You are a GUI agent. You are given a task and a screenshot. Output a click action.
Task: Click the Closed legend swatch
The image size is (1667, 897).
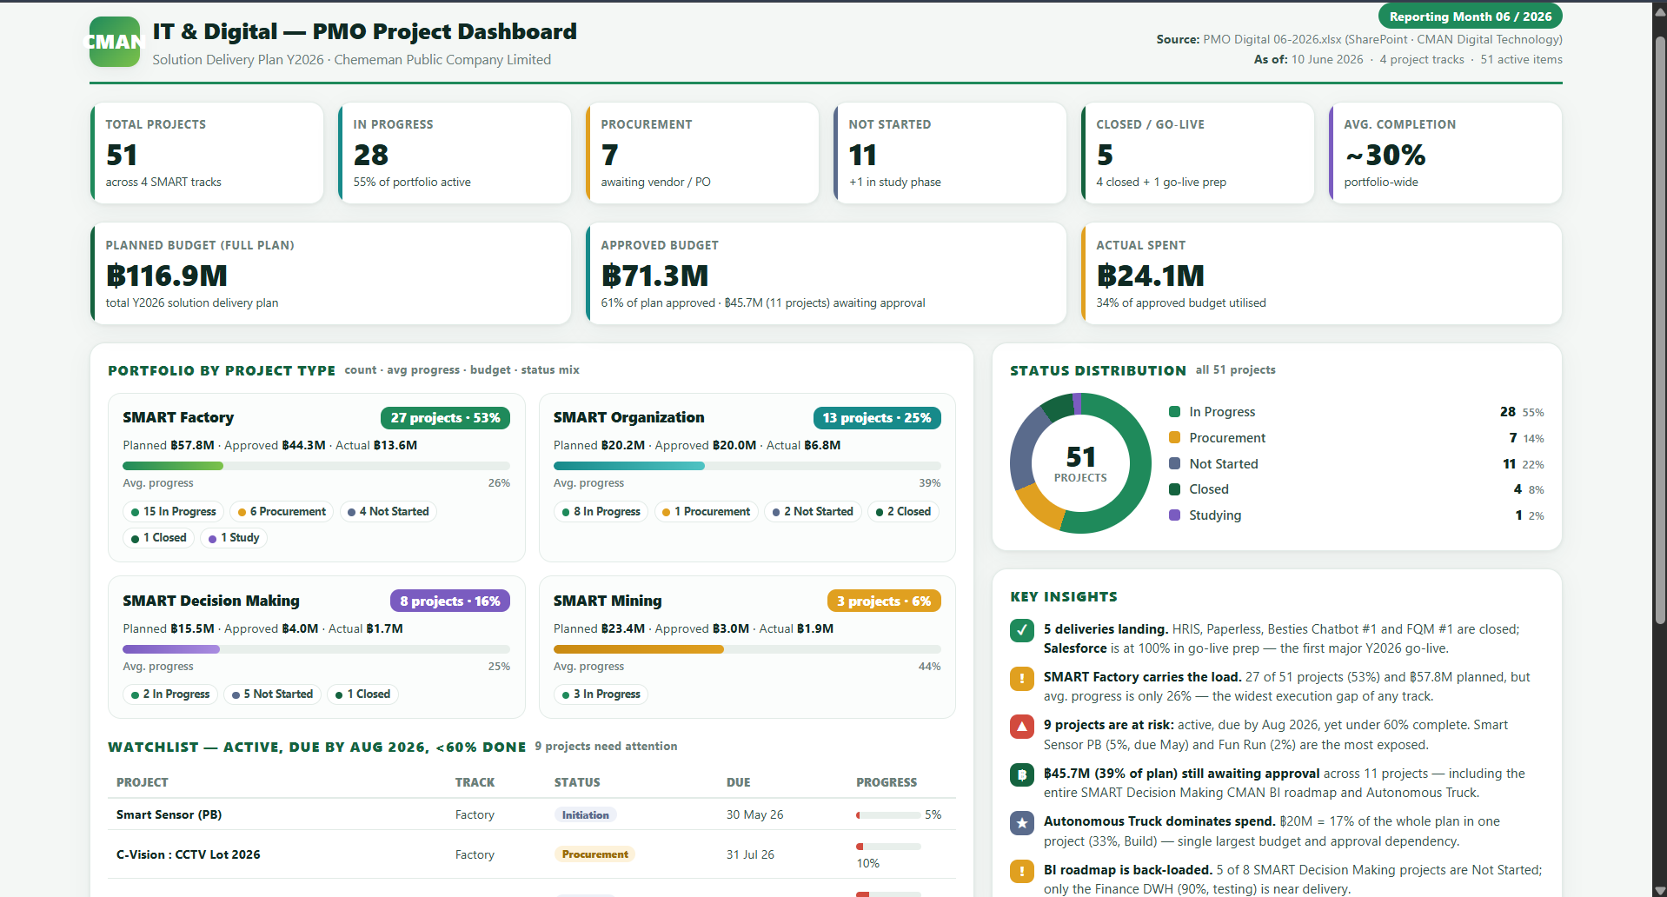1175,489
